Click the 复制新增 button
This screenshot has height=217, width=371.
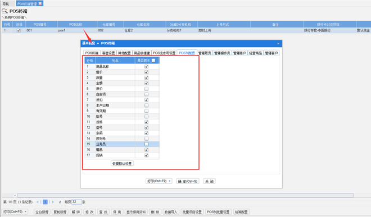(x=60, y=212)
